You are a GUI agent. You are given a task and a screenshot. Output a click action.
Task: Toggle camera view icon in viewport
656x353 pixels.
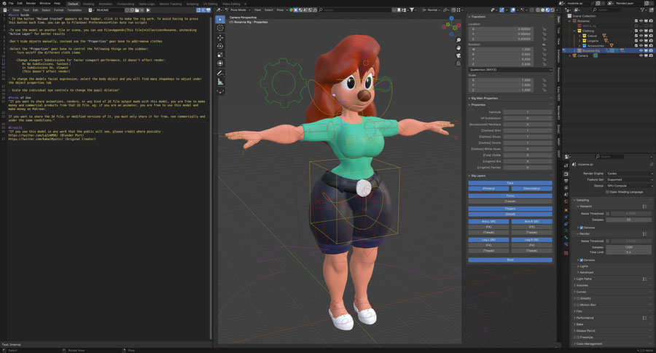coord(458,55)
